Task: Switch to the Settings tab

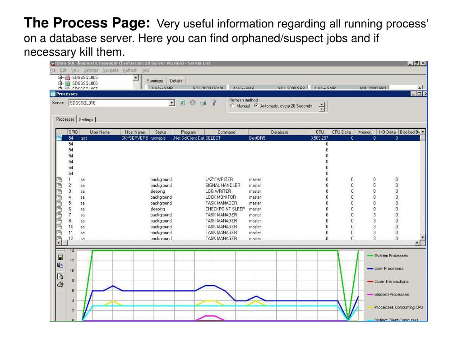Action: (x=86, y=119)
